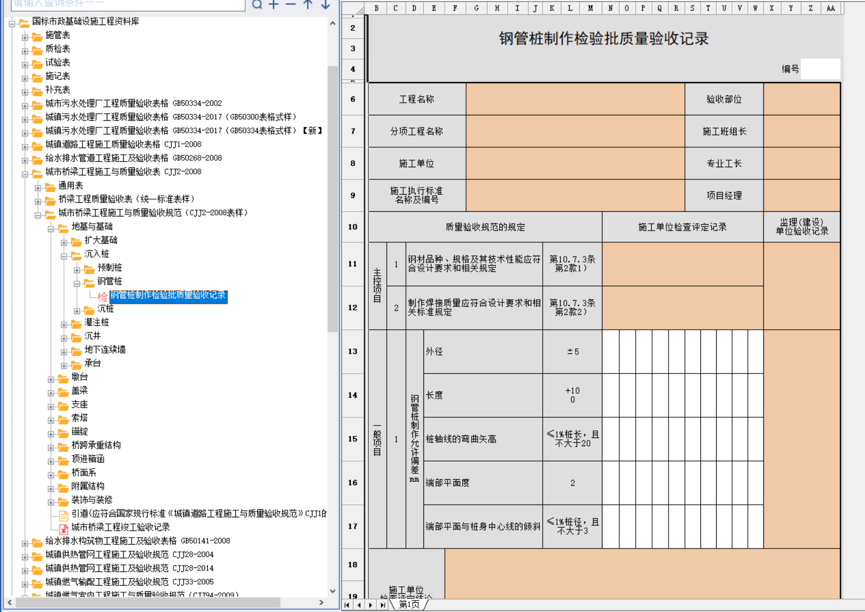Screen dimensions: 865x612
Task: Click the down arrow icon beside search
Action: coord(326,4)
